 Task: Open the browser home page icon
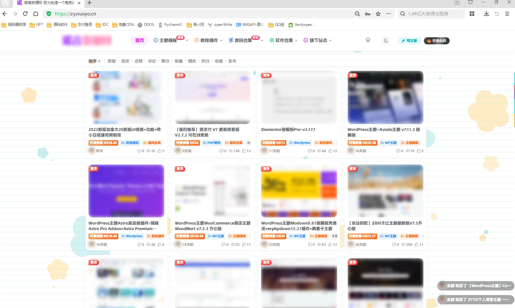coord(36,14)
